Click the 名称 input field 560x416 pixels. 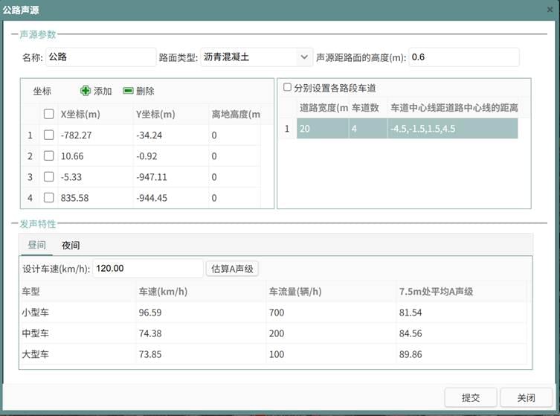pos(100,57)
